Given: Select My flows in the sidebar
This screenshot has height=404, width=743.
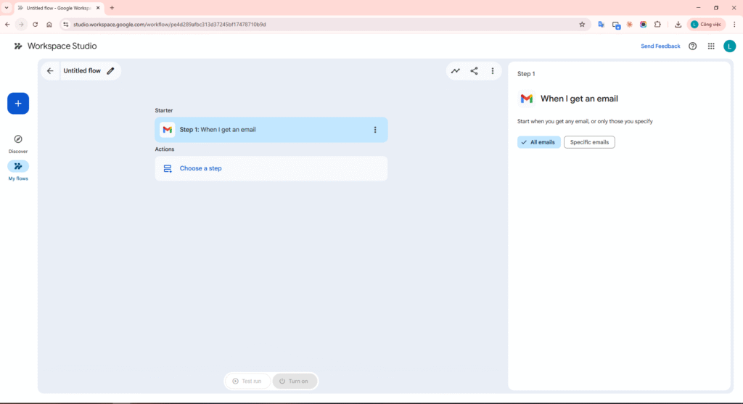Looking at the screenshot, I should (18, 166).
